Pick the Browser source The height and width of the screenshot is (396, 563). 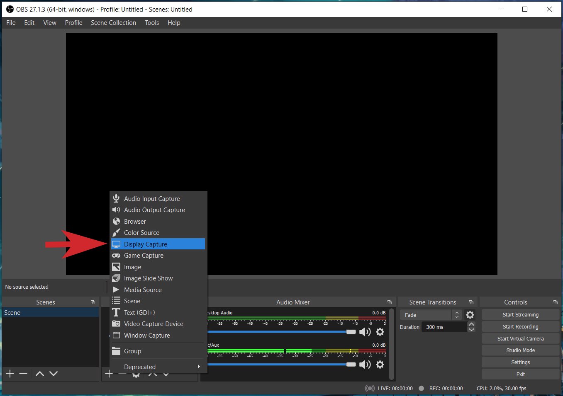pyautogui.click(x=134, y=221)
